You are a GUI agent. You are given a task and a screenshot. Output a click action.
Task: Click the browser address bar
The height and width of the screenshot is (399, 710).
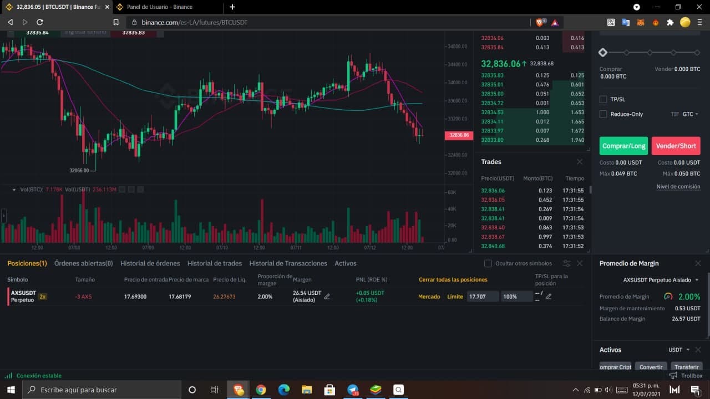coord(327,22)
